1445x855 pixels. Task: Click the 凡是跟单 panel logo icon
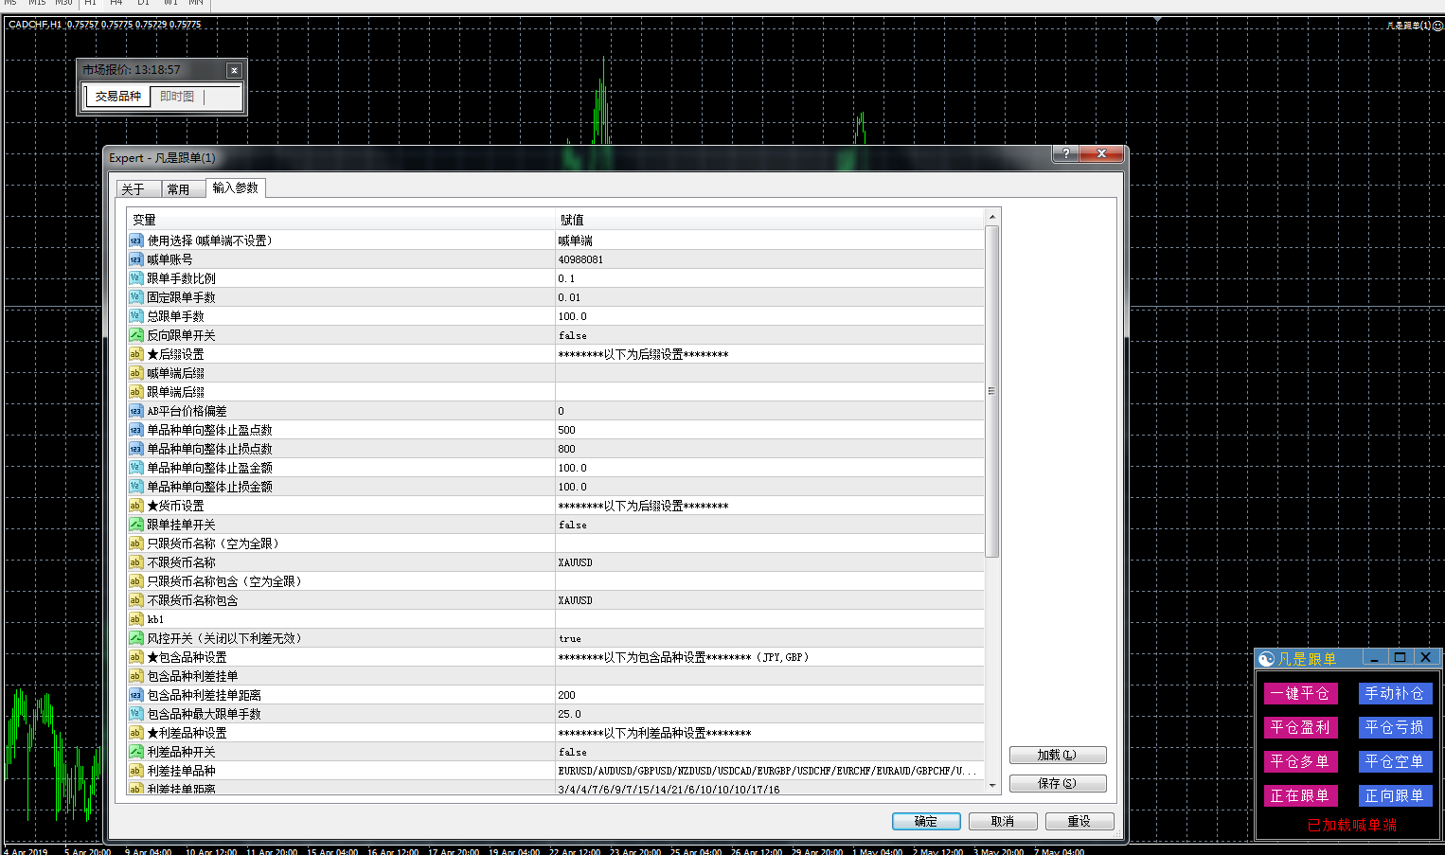[1266, 659]
